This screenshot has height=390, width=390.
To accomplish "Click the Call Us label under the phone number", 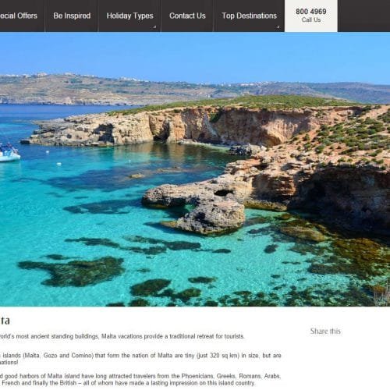I will 311,20.
